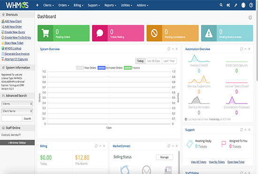
Task: Open setup gears icon in header
Action: [228, 5]
